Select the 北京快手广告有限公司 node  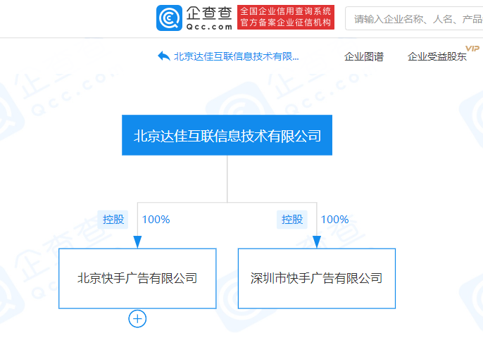[137, 278]
